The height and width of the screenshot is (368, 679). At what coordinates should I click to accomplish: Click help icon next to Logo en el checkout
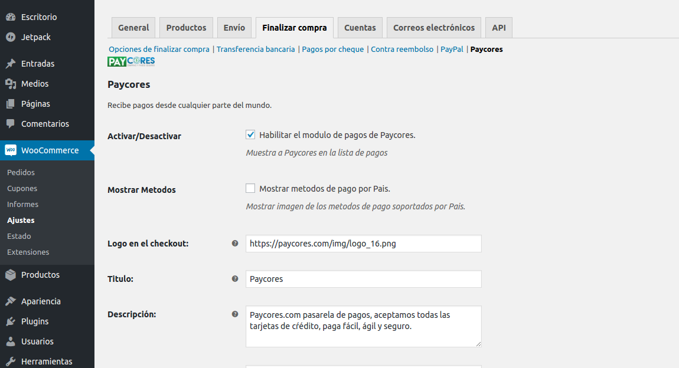235,244
